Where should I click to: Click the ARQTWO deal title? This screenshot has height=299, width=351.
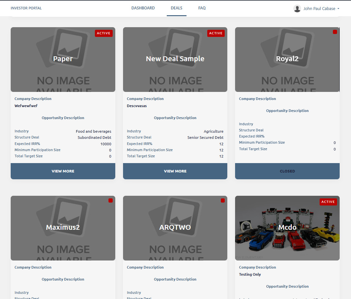coord(175,227)
